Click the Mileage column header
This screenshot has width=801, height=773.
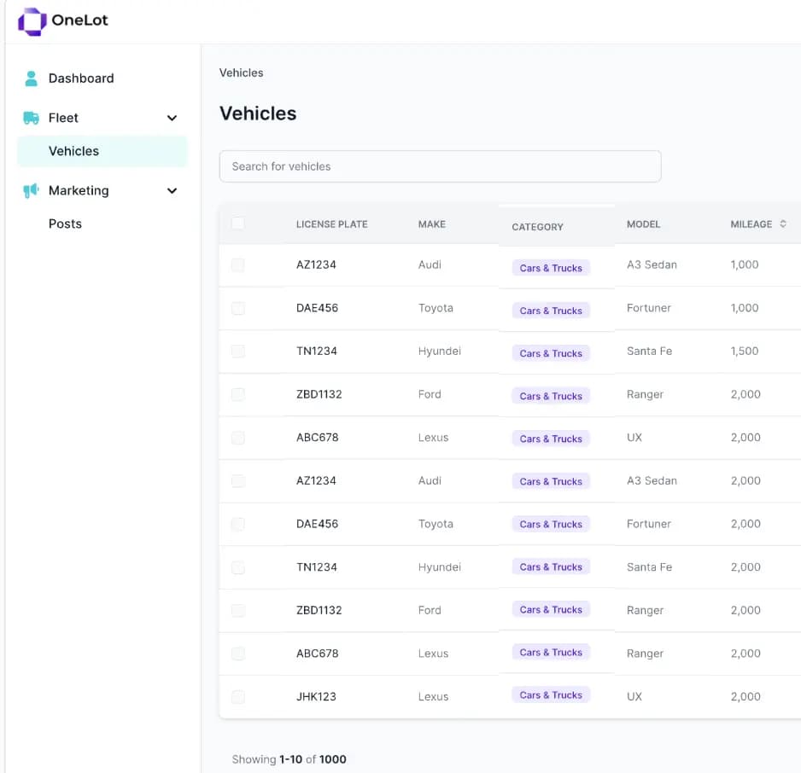751,224
